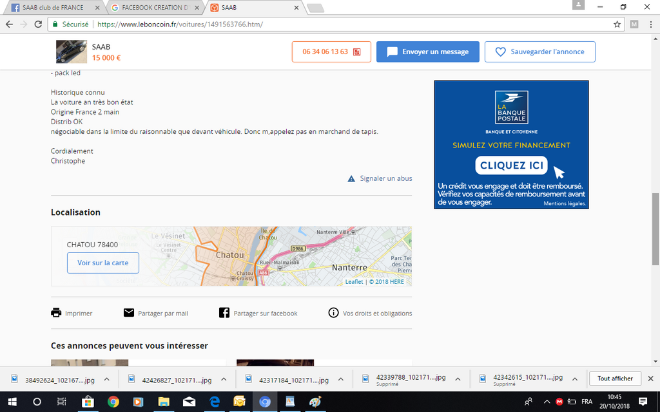Click the Facebook icon to share the ad
Viewport: 660px width, 412px height.
pyautogui.click(x=224, y=313)
